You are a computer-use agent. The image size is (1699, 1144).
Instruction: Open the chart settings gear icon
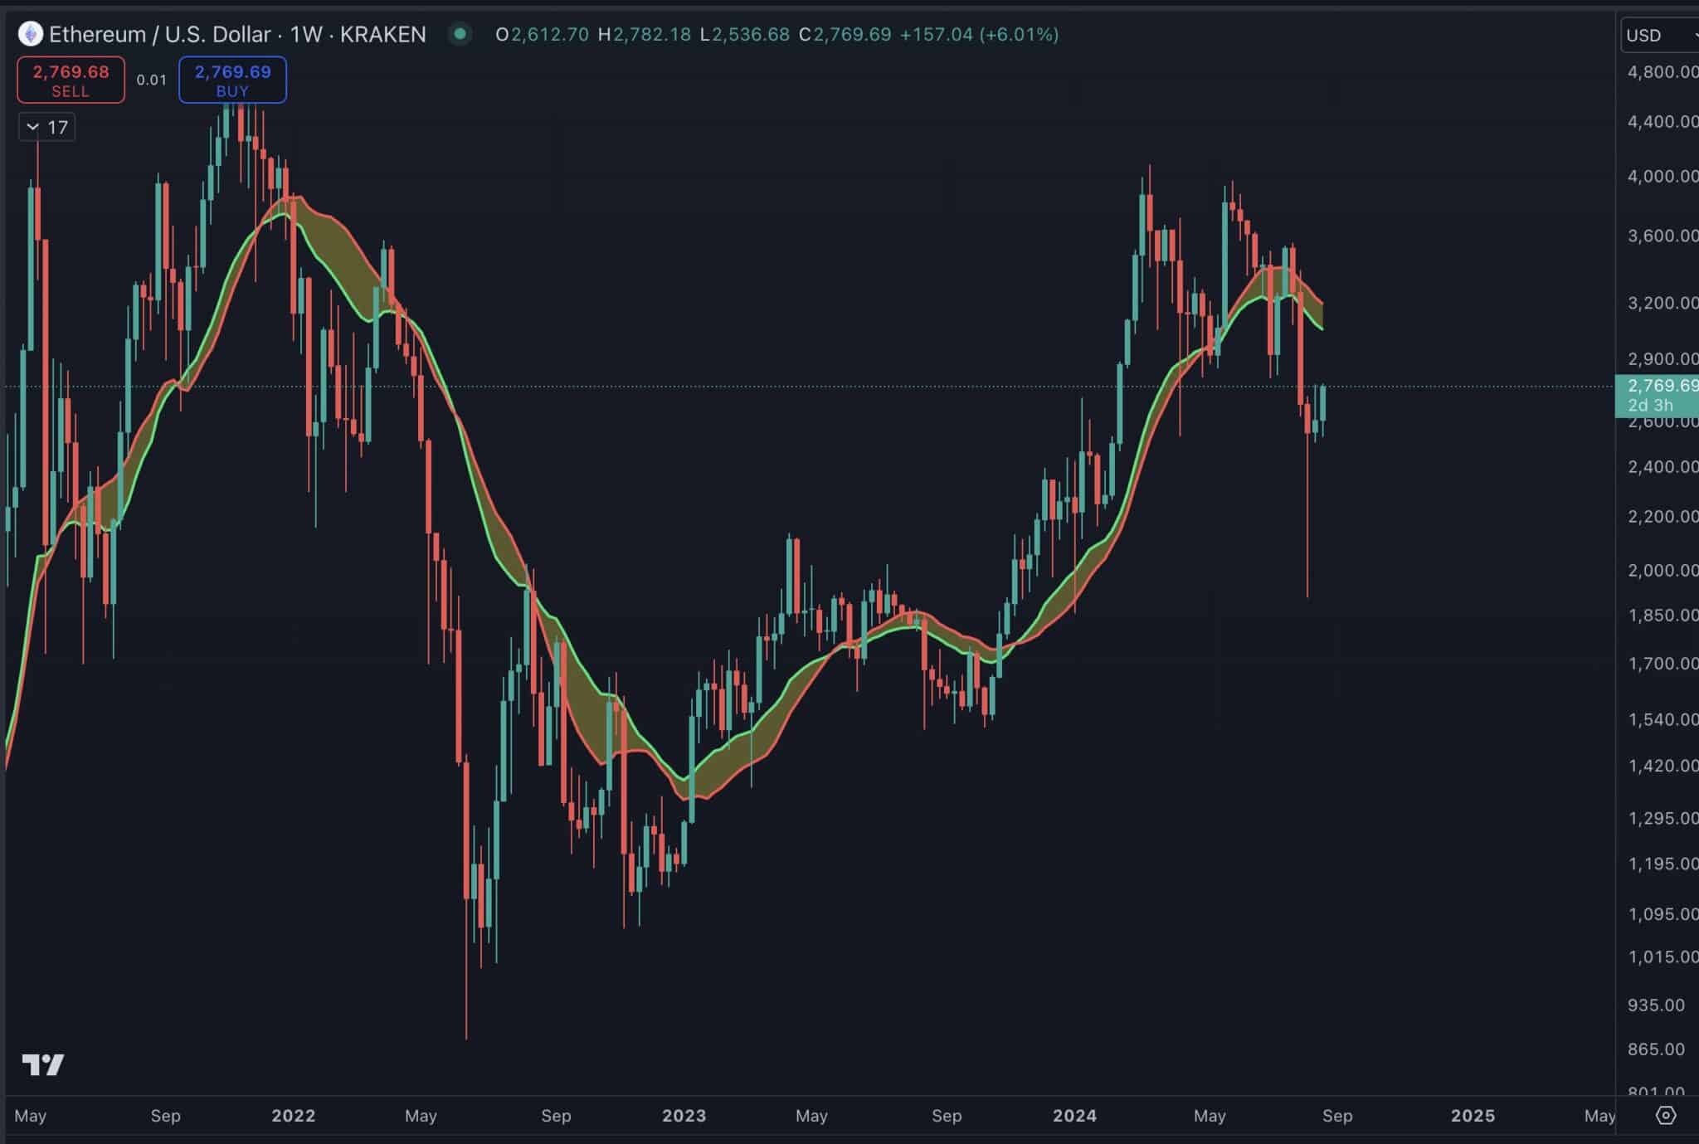coord(1666,1115)
